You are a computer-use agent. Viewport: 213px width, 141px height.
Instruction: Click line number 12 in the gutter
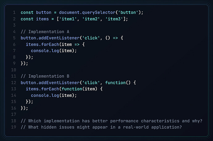click(13, 83)
